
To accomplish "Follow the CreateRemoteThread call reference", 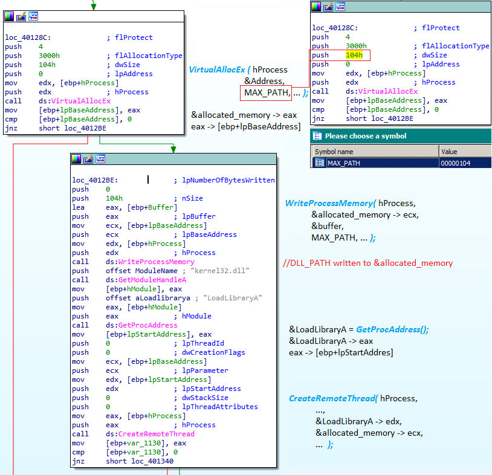I will click(156, 434).
